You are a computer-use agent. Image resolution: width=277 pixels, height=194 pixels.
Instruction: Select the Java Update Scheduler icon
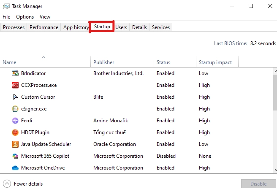[x=15, y=144]
